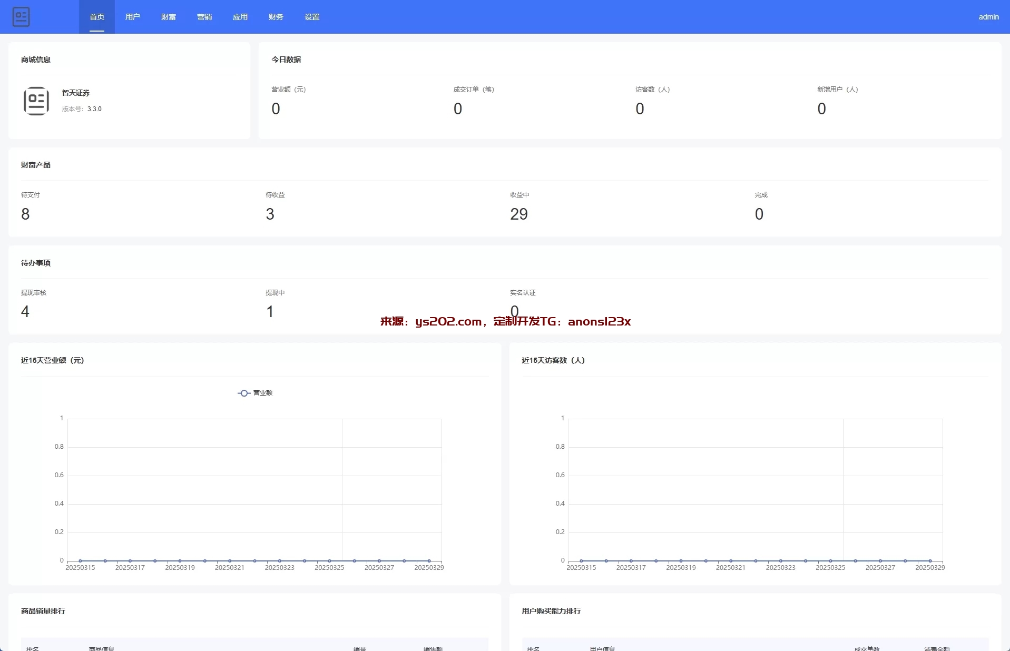The height and width of the screenshot is (651, 1010).
Task: Click the 20250329 data point in revenue chart
Action: (x=429, y=561)
